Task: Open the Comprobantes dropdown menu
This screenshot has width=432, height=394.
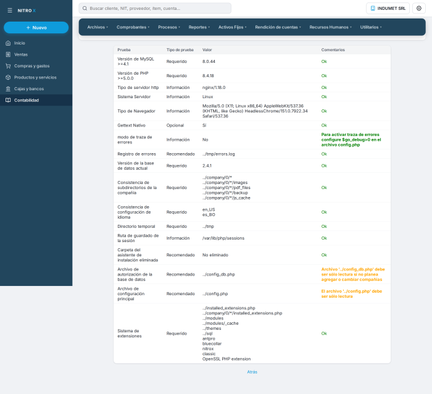Action: [133, 27]
